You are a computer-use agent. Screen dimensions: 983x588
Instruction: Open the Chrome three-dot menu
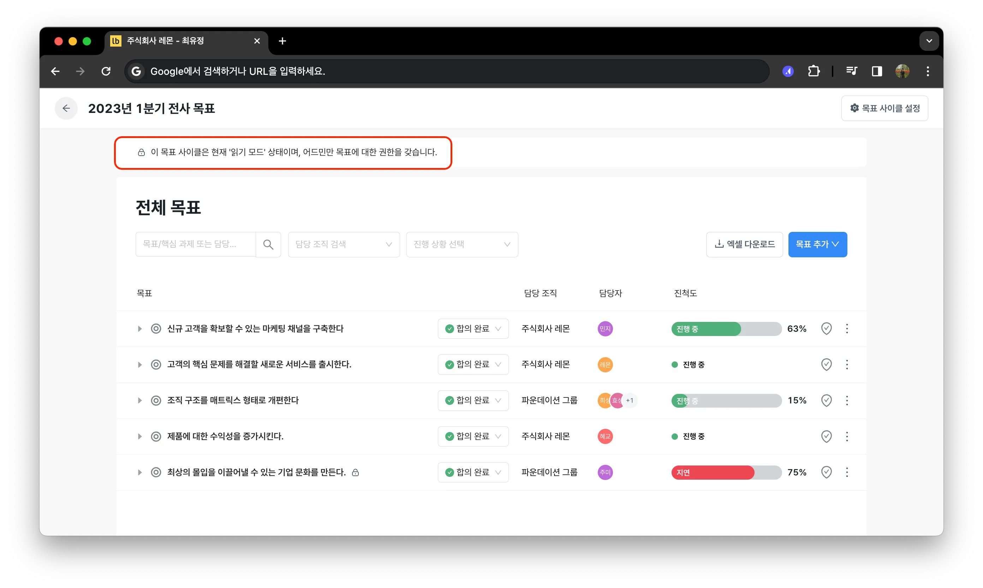click(x=928, y=71)
